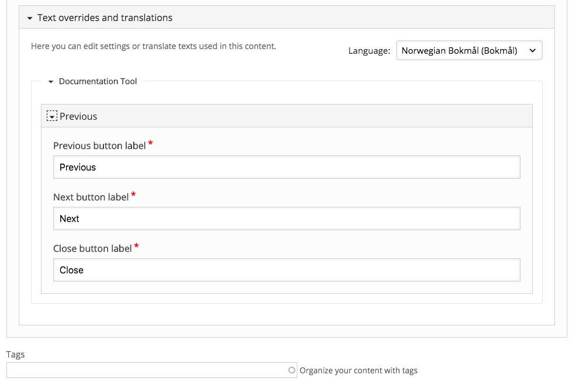This screenshot has height=385, width=586.
Task: Click the Tags input field
Action: point(152,370)
